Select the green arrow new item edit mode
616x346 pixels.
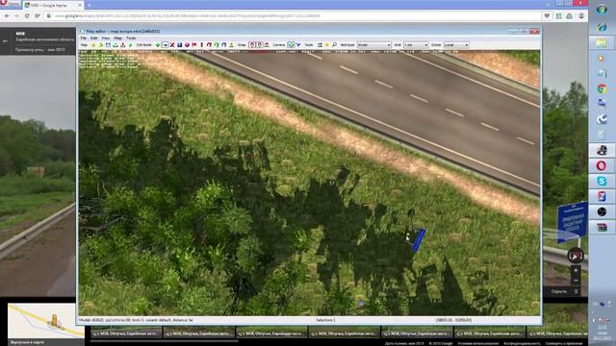[158, 45]
